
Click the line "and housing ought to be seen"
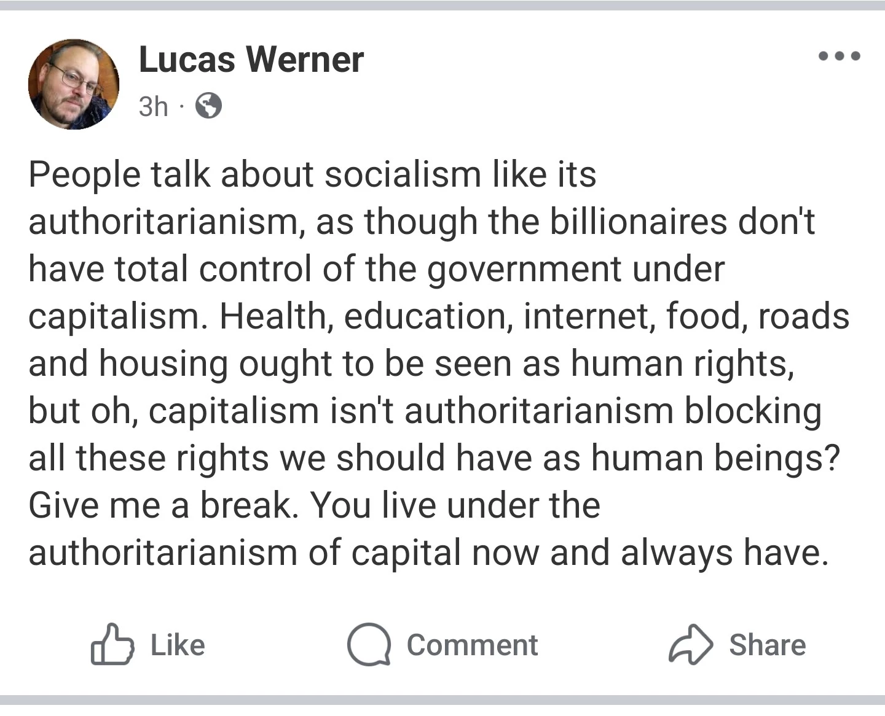click(x=411, y=364)
